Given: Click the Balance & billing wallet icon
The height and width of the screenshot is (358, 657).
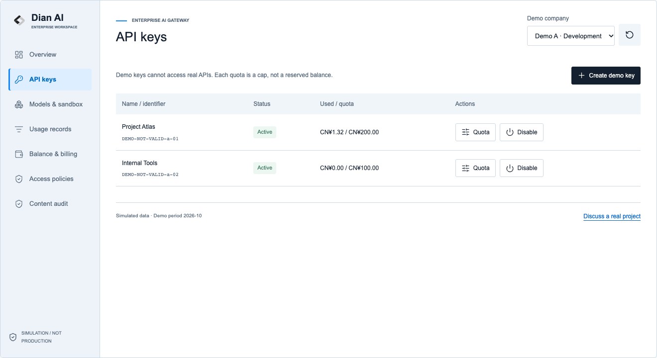Looking at the screenshot, I should pos(19,154).
